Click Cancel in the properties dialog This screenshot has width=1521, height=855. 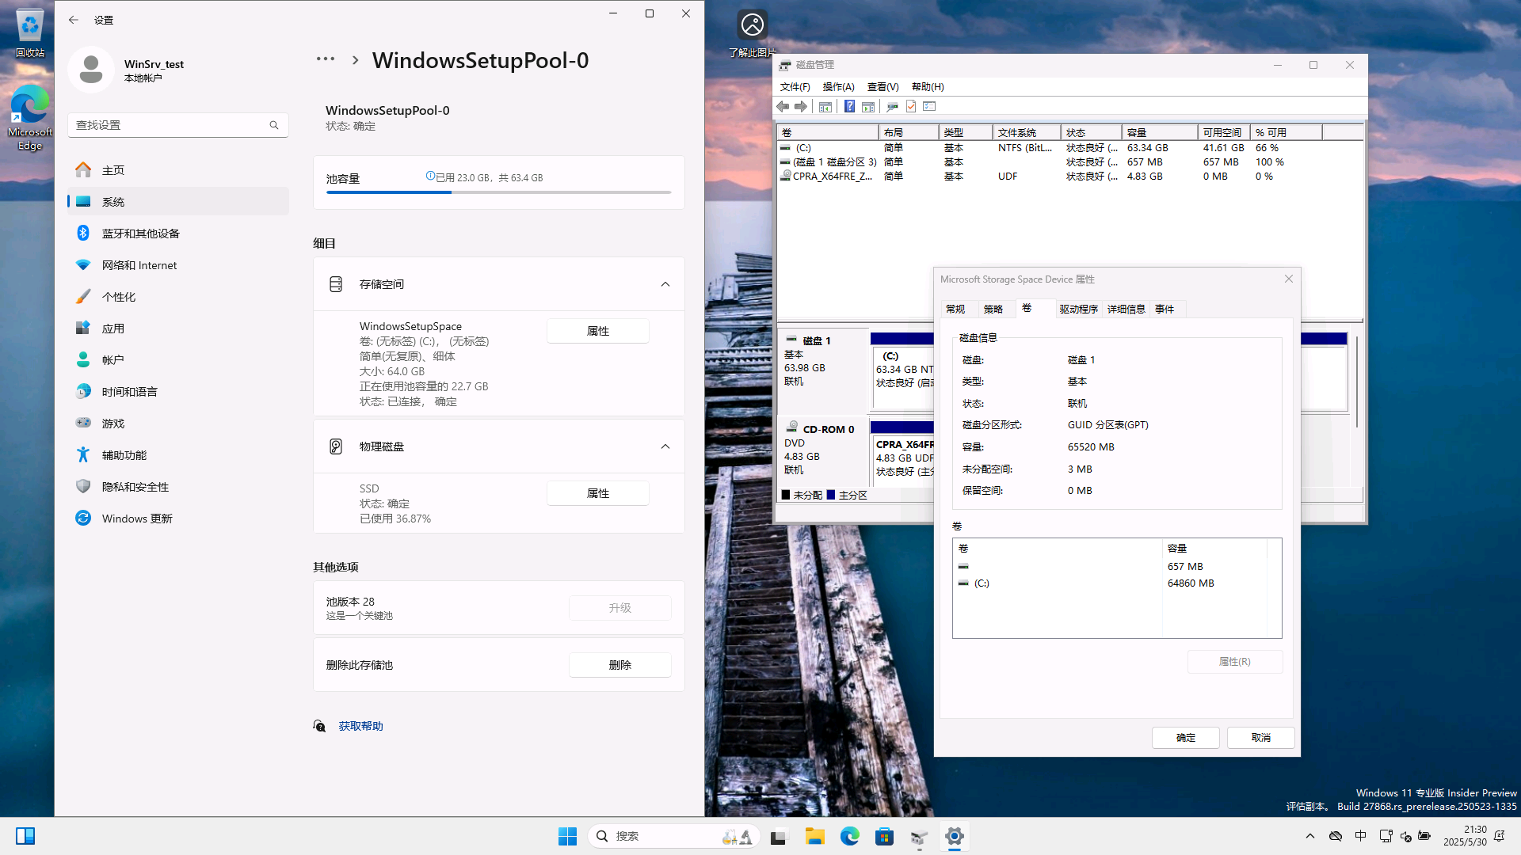tap(1261, 738)
